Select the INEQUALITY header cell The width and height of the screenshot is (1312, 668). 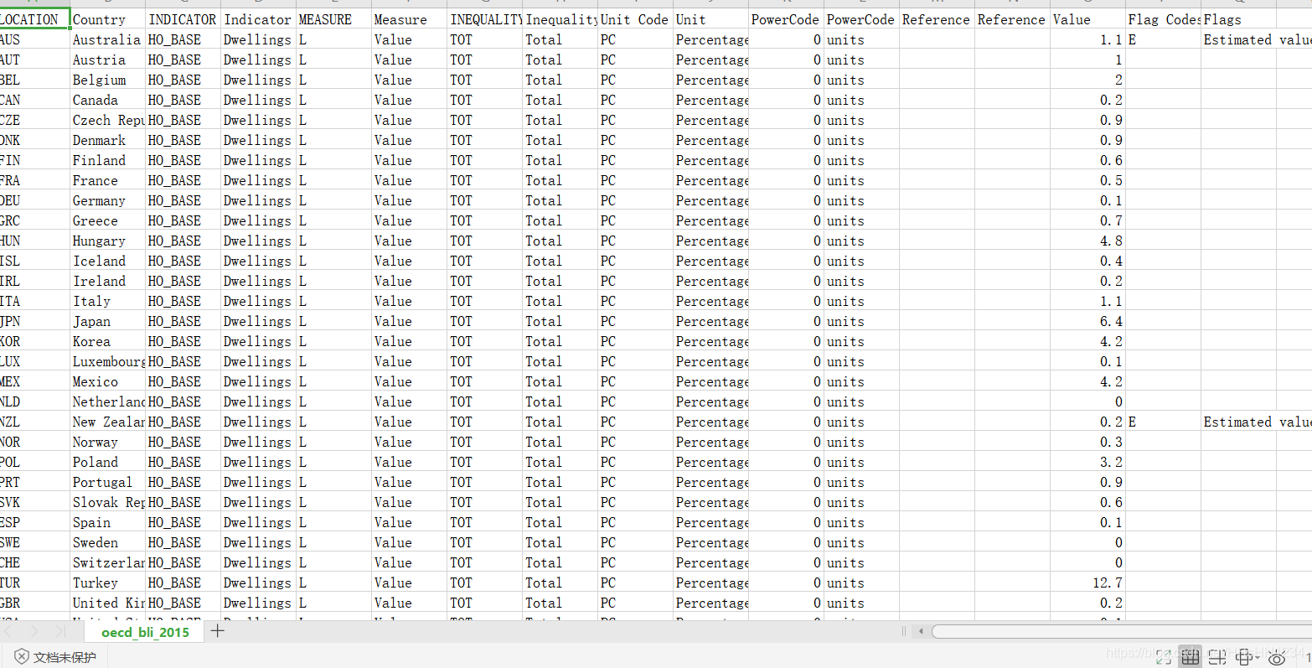pos(484,19)
